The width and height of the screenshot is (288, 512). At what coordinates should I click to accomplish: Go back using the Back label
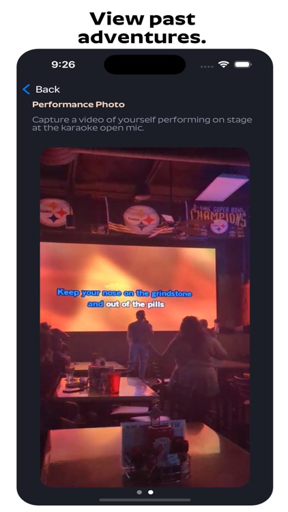pyautogui.click(x=48, y=89)
